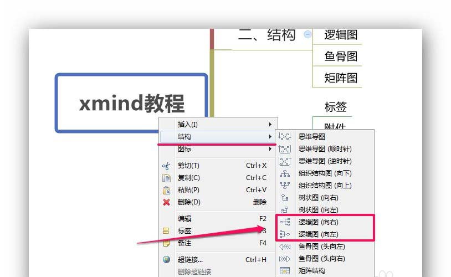Select 组织结构图 (向上) structure
The width and height of the screenshot is (451, 277).
(325, 186)
